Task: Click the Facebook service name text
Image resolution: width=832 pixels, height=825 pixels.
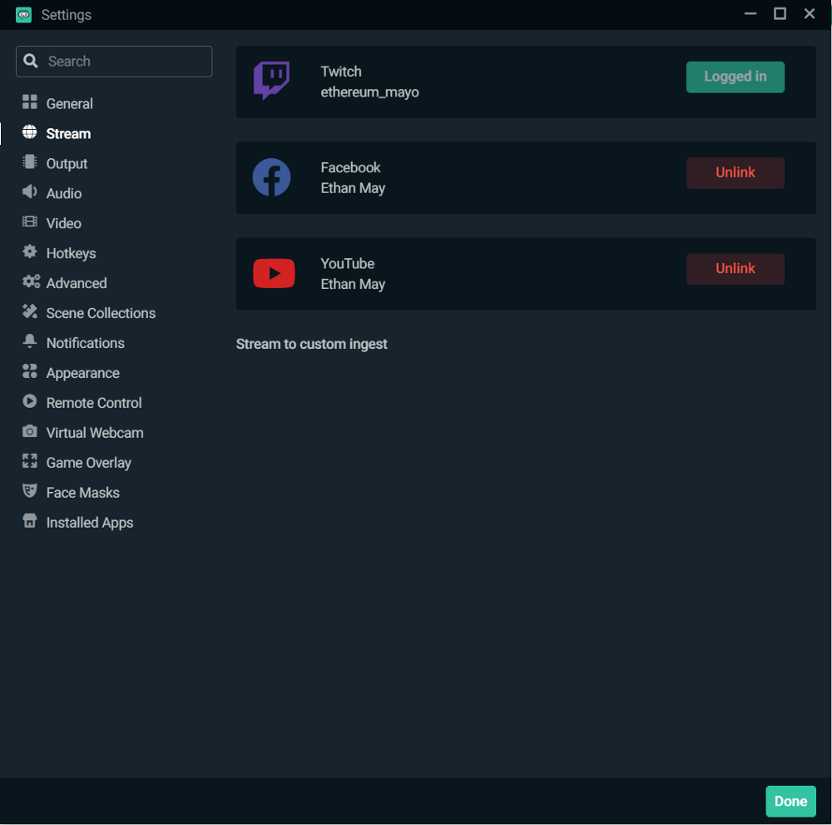Action: [x=351, y=168]
